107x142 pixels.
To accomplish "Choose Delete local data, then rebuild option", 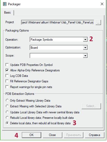I will click(x=7, y=123).
